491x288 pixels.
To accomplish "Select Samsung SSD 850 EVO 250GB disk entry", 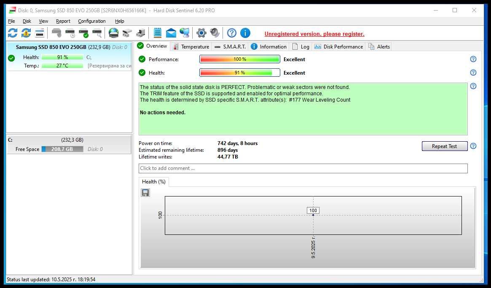I will [69, 57].
